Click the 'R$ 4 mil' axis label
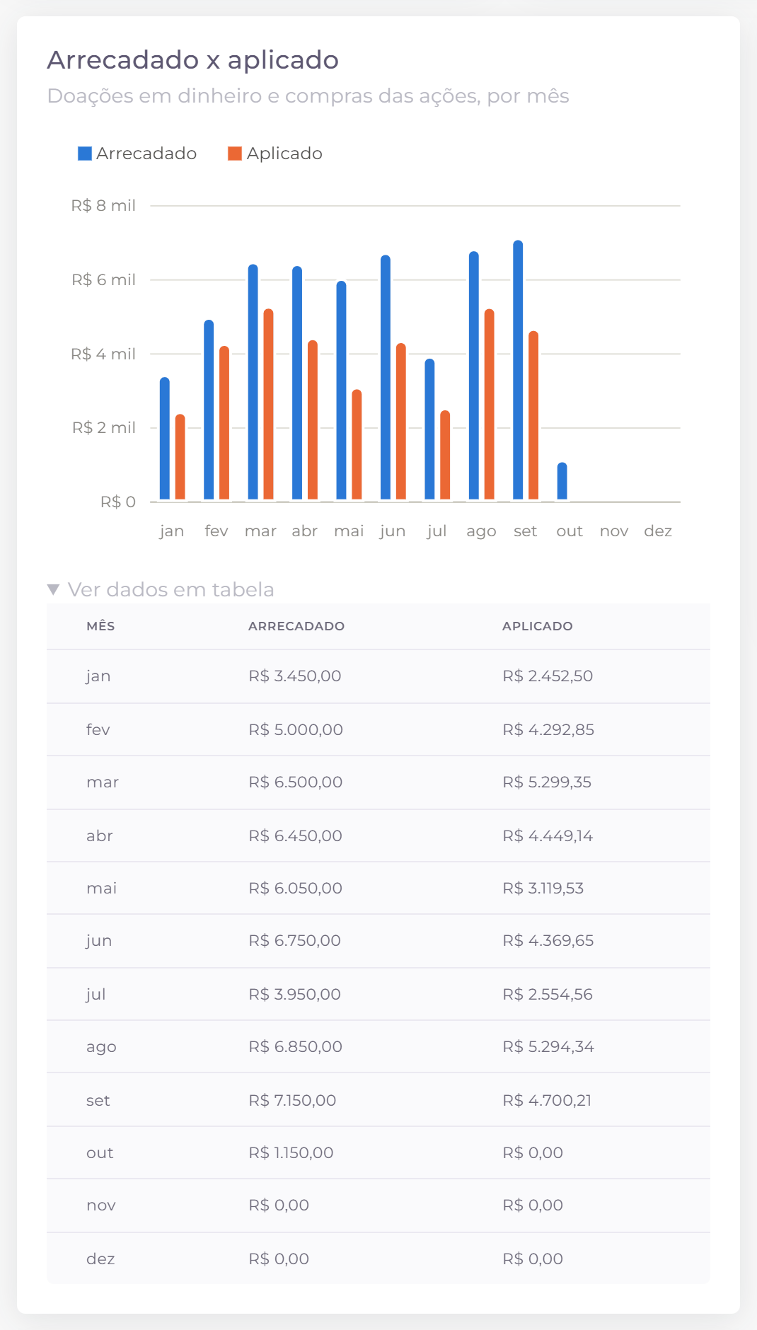The image size is (757, 1330). point(103,354)
